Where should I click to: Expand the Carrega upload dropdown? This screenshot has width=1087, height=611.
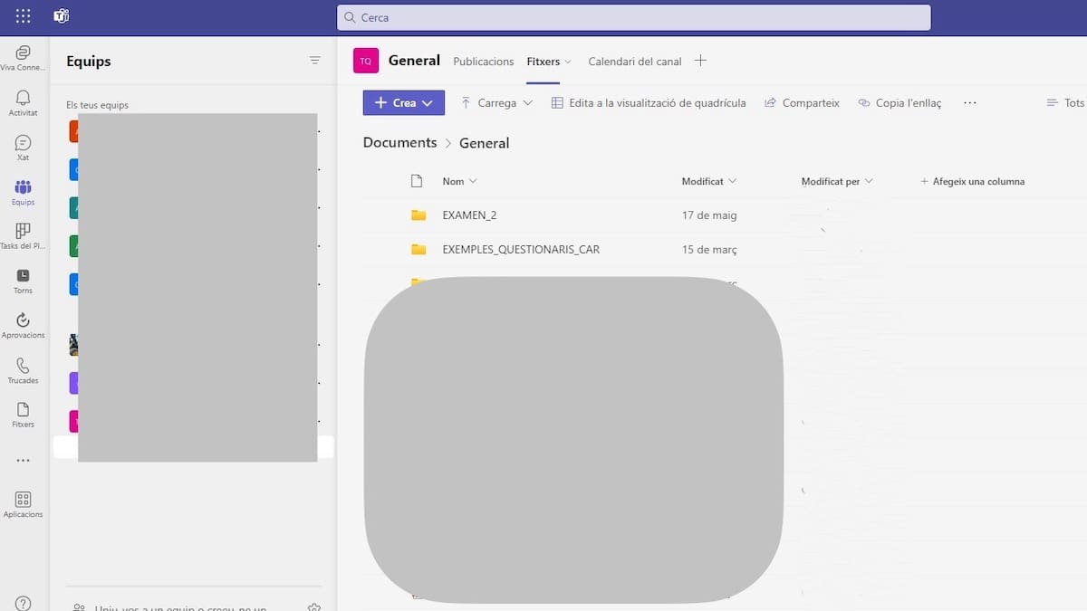point(496,103)
